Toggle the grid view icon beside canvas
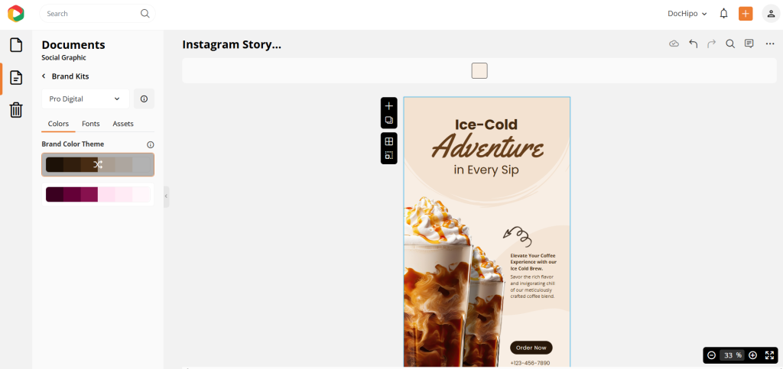Viewport: 783px width, 369px height. click(389, 141)
